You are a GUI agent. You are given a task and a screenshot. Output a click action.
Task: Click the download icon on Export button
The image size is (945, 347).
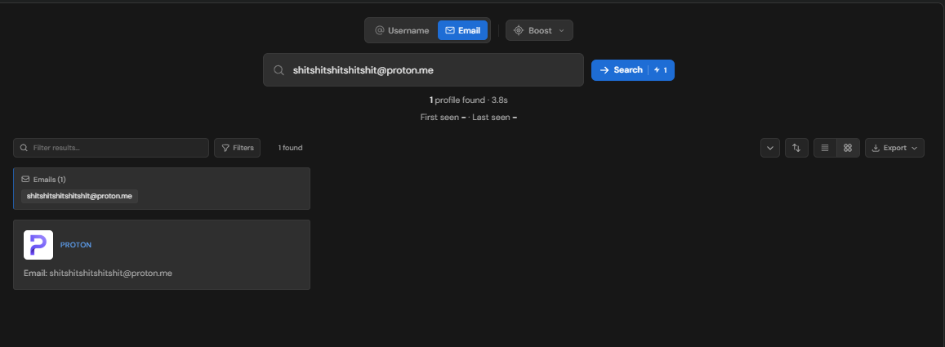[876, 148]
